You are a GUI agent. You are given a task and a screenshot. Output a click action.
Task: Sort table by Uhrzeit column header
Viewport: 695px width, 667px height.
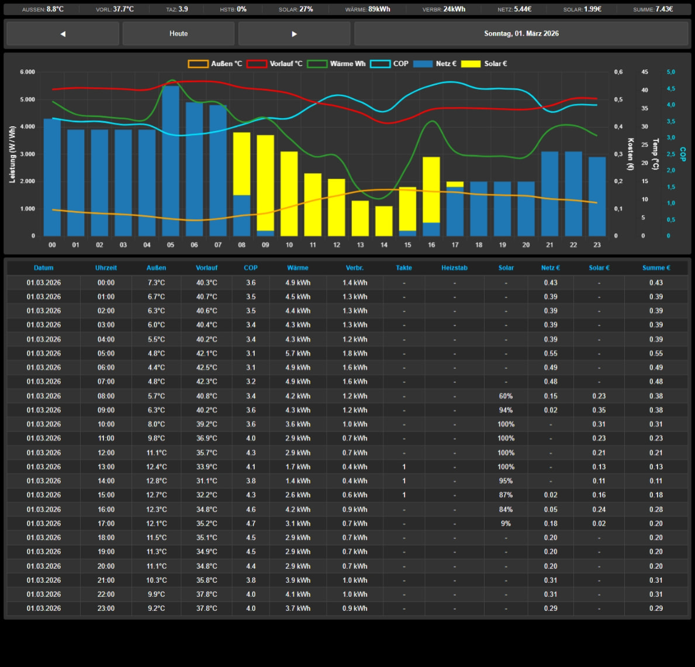pyautogui.click(x=106, y=268)
